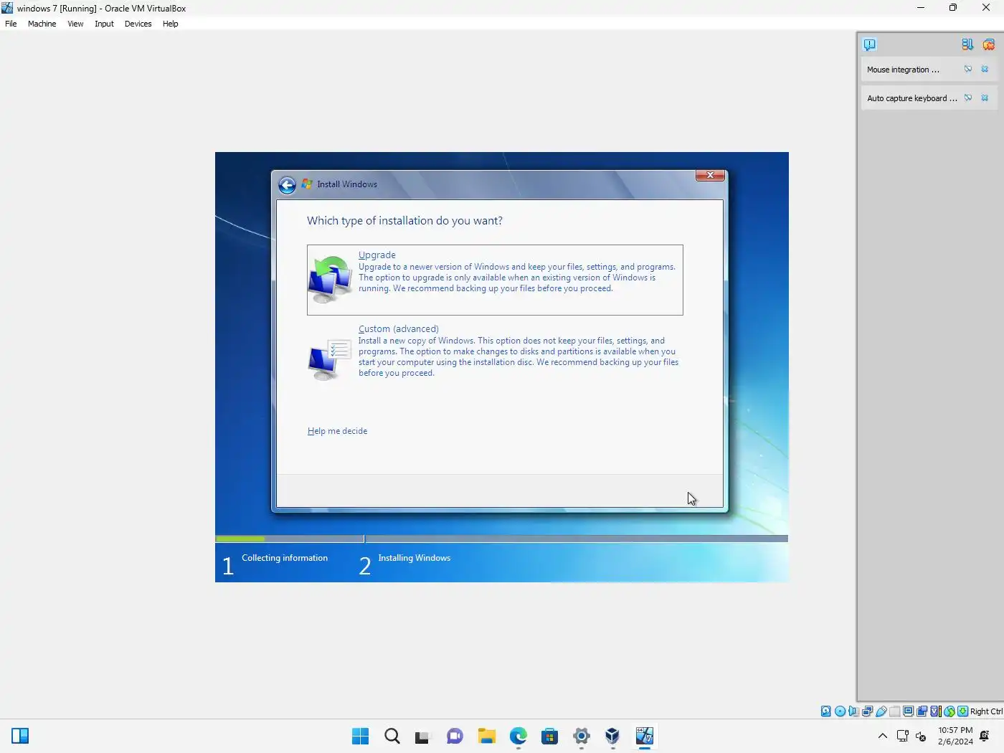
Task: Open the notification bell in tray
Action: pos(985,736)
